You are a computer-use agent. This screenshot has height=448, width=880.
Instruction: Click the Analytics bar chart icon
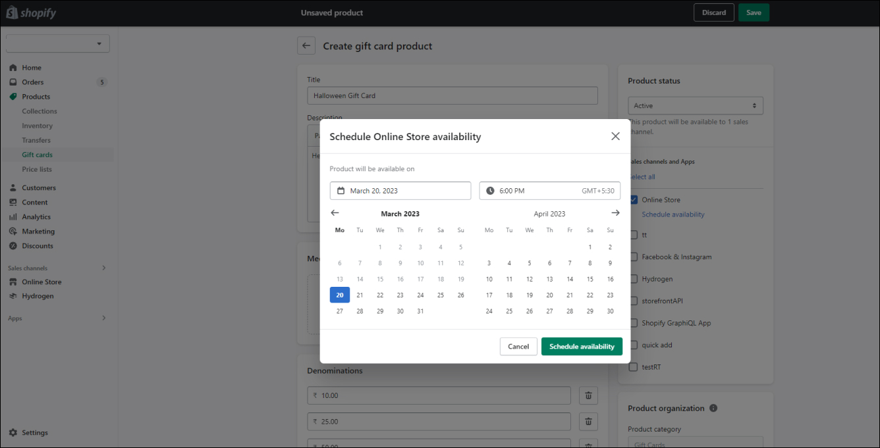(13, 216)
